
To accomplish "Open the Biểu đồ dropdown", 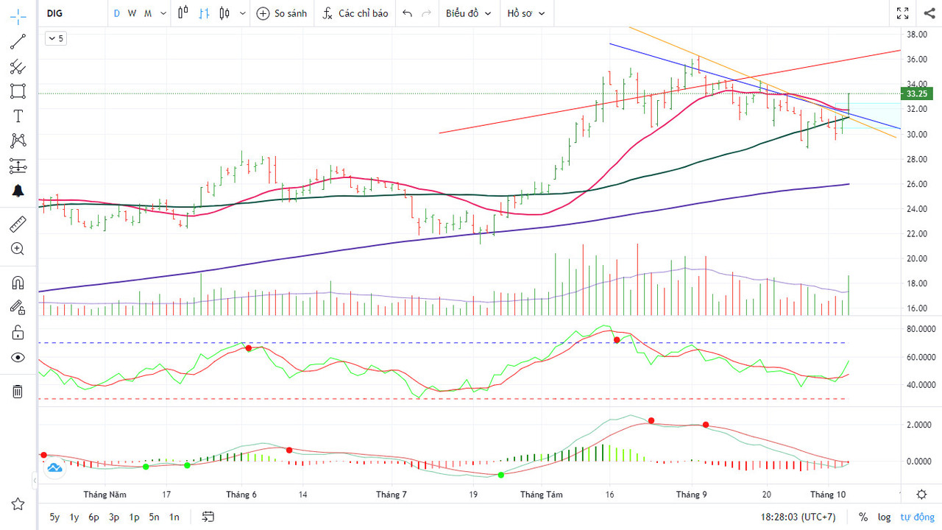I will point(469,13).
